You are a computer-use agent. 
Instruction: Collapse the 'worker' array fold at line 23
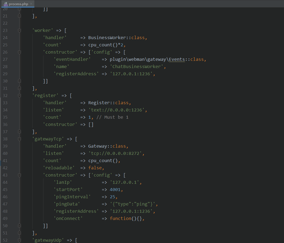click(x=19, y=30)
